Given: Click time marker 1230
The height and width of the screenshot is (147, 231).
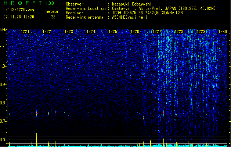Looking at the screenshot, I should (x=223, y=32).
